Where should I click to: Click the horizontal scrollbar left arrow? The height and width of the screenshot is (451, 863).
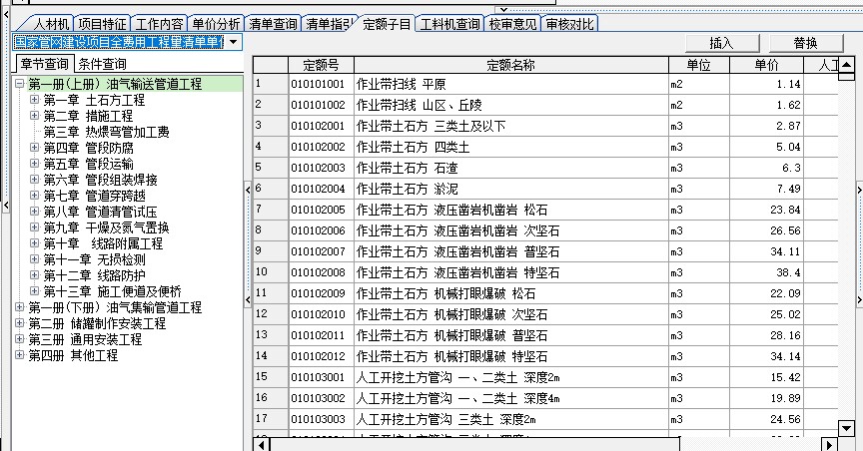click(260, 443)
